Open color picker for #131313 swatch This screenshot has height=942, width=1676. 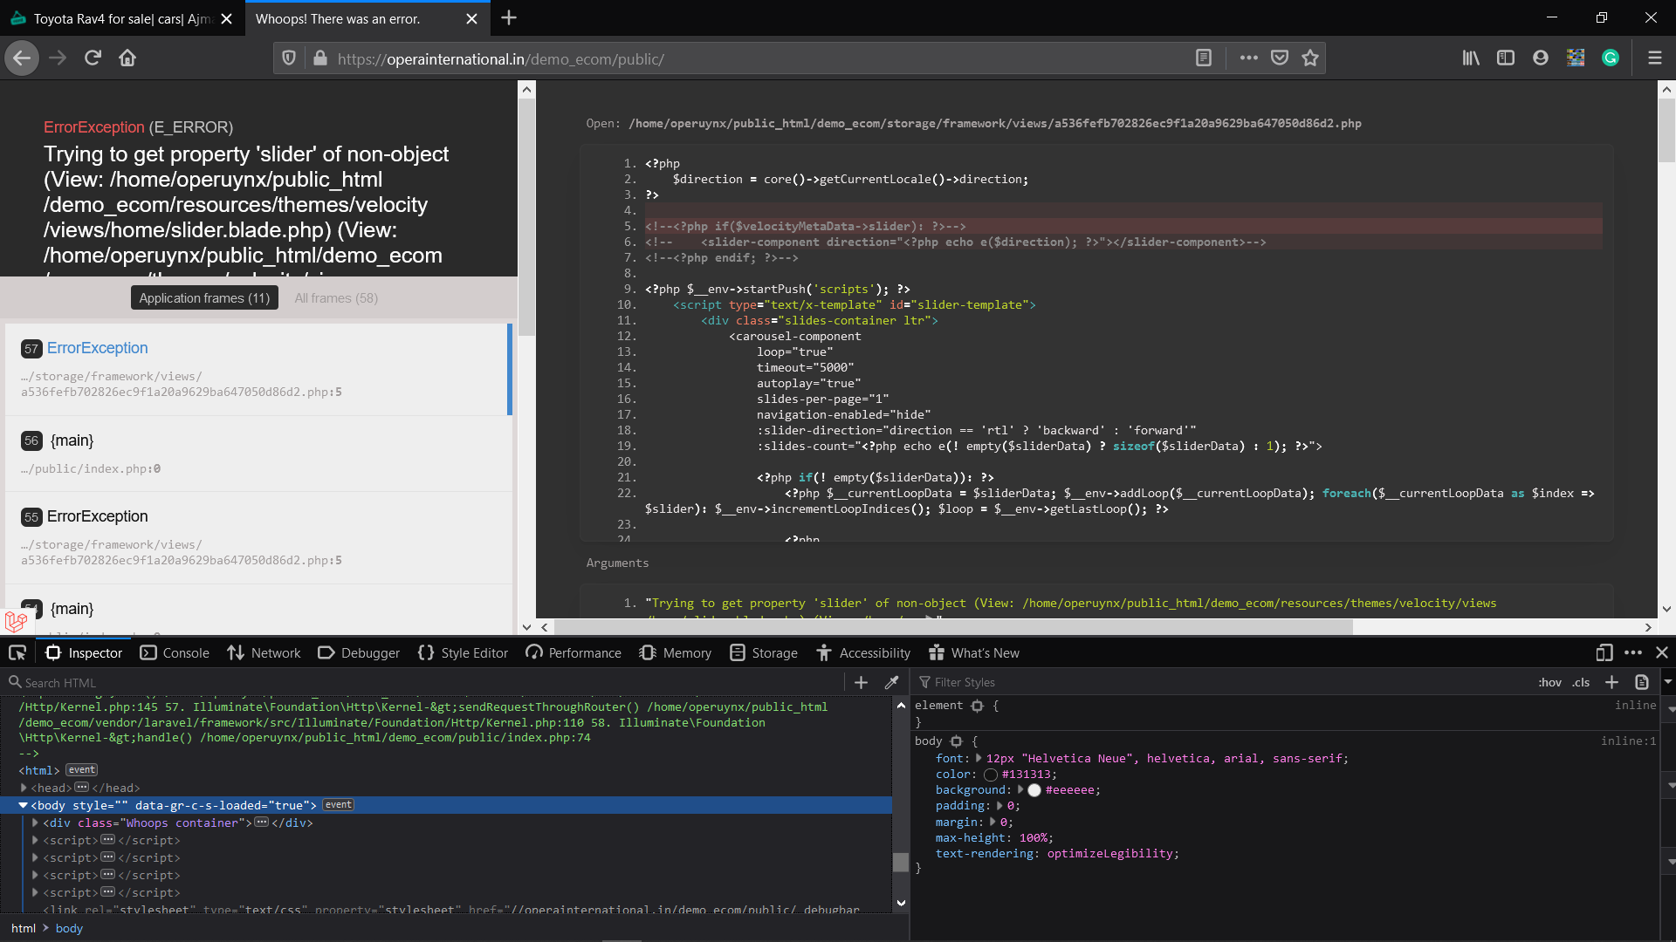point(991,775)
